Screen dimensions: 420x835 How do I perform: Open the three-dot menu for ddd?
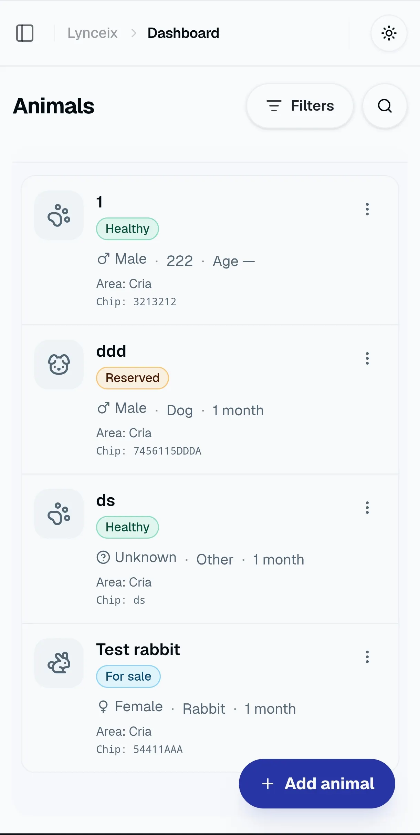point(367,358)
